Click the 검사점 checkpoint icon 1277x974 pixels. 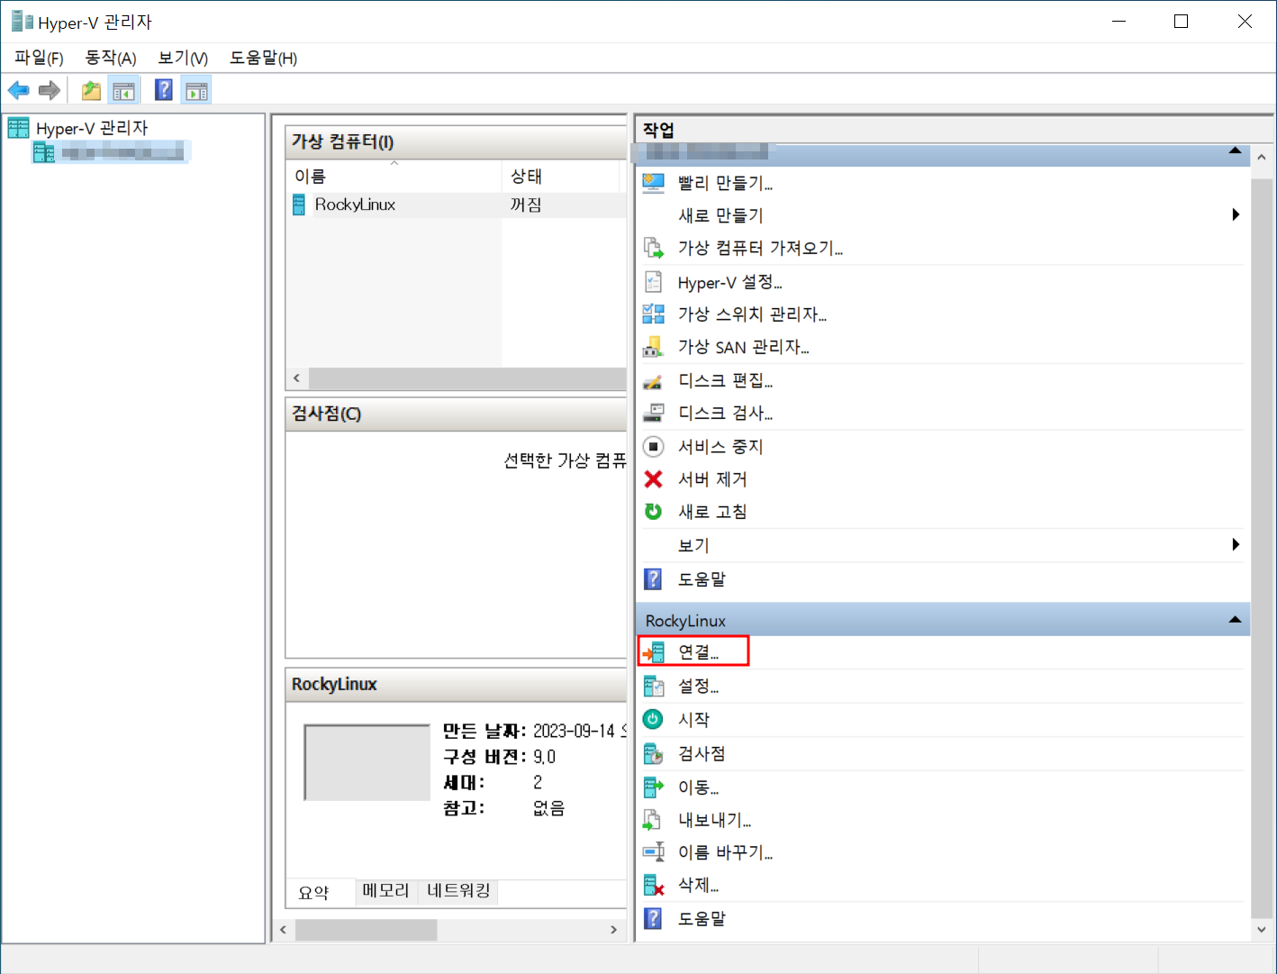654,753
